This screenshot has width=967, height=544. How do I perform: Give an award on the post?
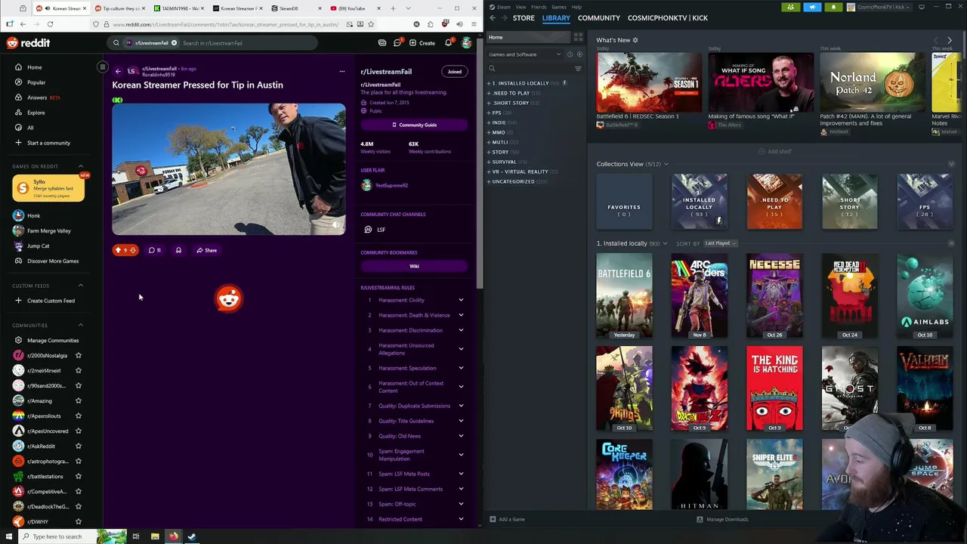(178, 250)
